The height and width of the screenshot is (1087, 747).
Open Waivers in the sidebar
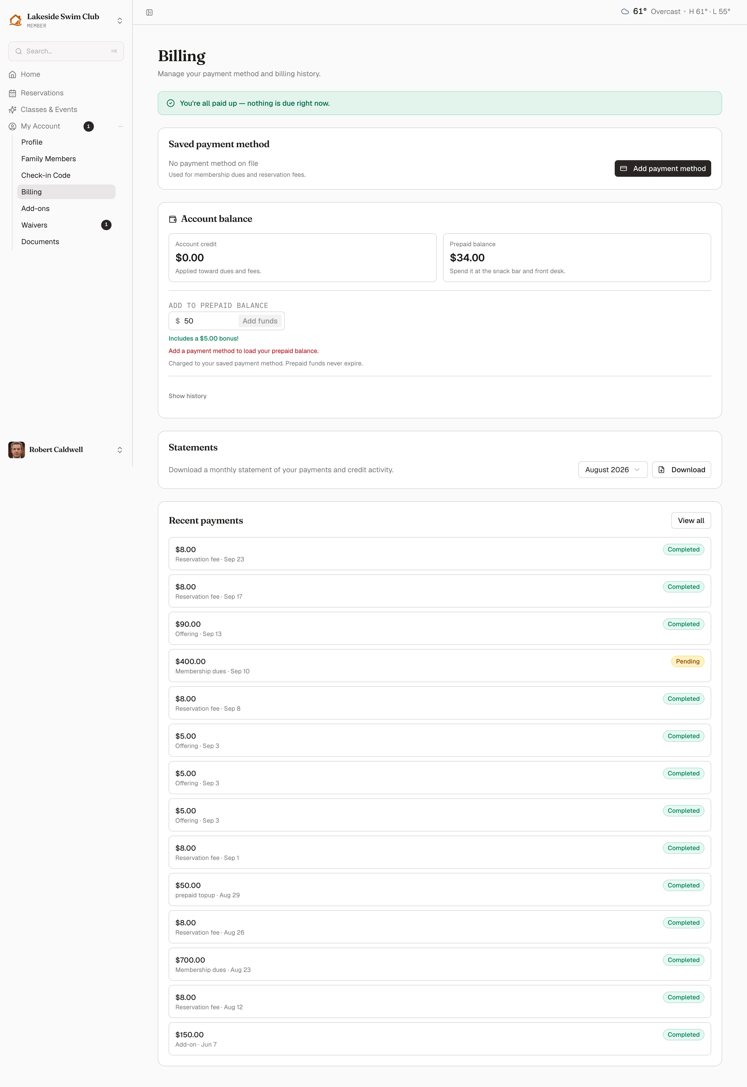(x=66, y=225)
